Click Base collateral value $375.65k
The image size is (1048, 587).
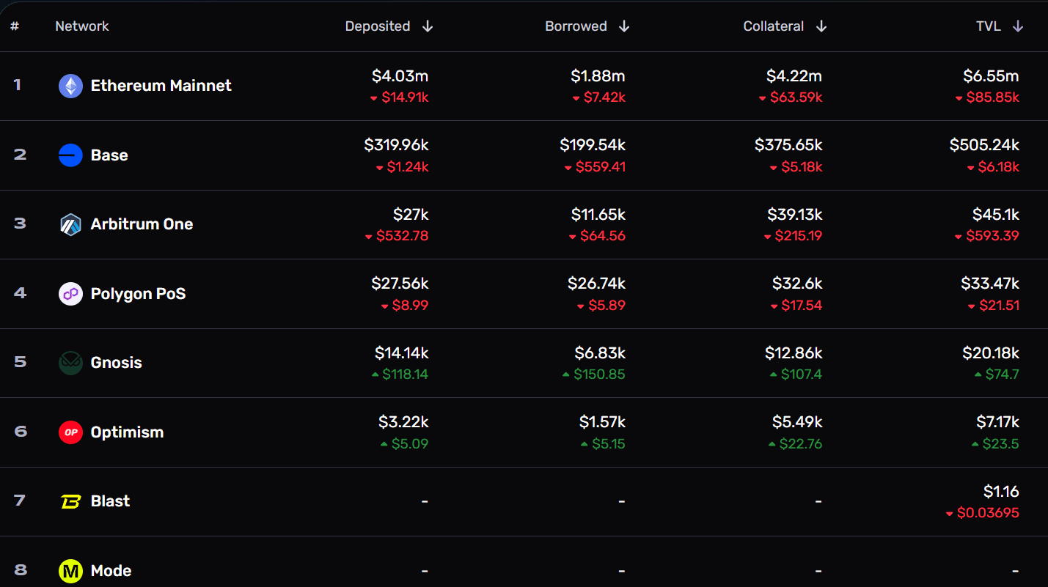click(788, 145)
